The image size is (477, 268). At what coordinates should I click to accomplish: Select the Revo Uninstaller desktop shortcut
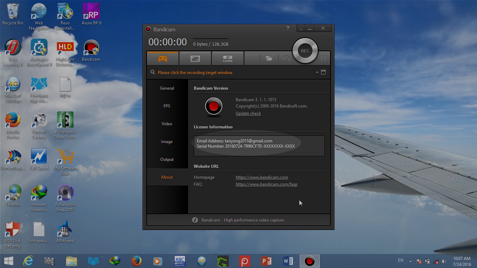click(65, 17)
